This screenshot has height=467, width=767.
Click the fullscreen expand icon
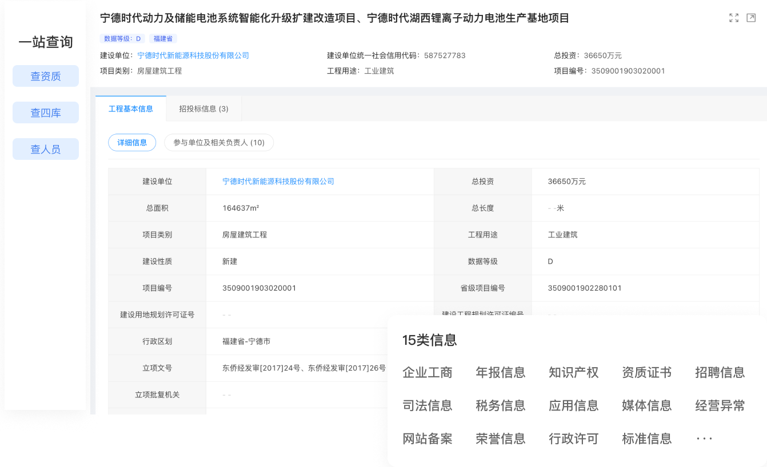point(734,18)
